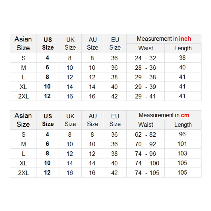The height and width of the screenshot is (211, 211).
Task: Select the length value 101
Action: point(183,144)
